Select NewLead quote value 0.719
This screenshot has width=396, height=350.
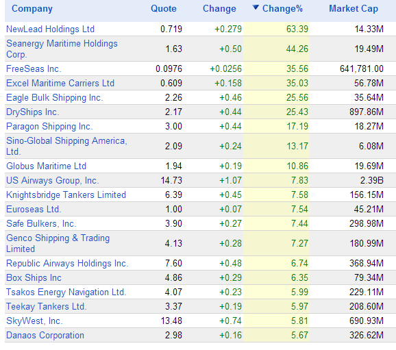pyautogui.click(x=171, y=29)
